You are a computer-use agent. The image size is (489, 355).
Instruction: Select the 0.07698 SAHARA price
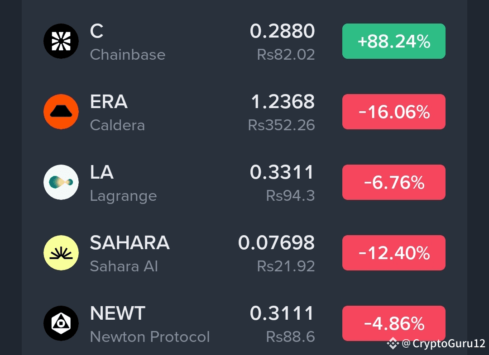point(276,242)
